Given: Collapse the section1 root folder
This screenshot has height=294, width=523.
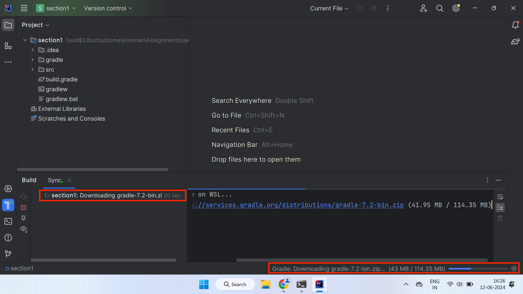Looking at the screenshot, I should [25, 40].
